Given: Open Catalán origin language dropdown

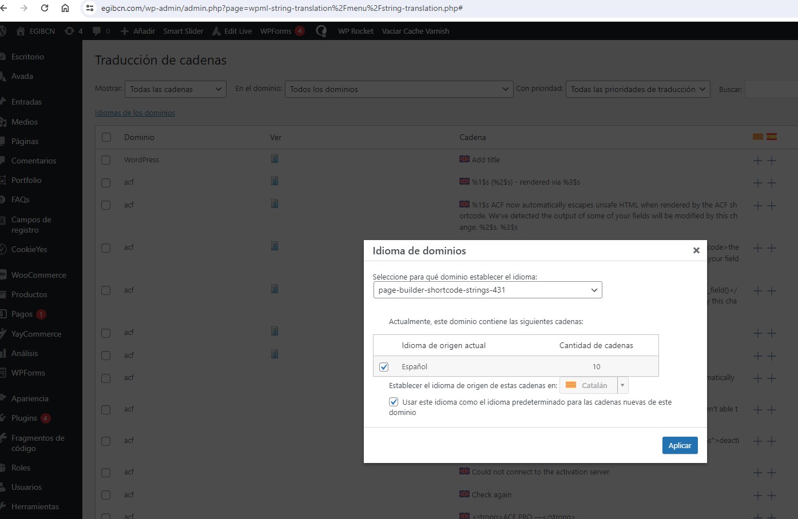Looking at the screenshot, I should tap(594, 385).
